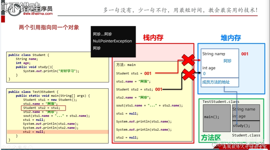Select System.out.println(stu2.name); in the stack frame
The image size is (270, 150).
[144, 130]
